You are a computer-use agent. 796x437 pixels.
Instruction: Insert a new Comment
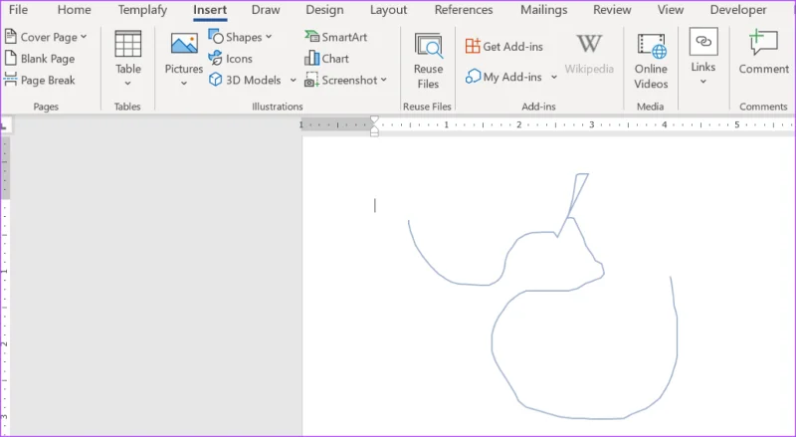coord(763,52)
